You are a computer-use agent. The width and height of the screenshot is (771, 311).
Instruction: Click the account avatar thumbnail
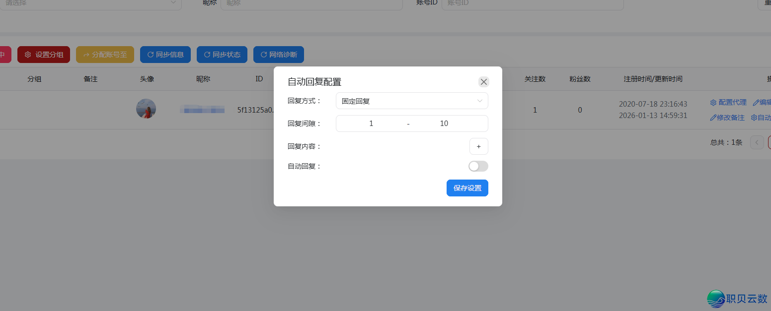click(x=146, y=109)
